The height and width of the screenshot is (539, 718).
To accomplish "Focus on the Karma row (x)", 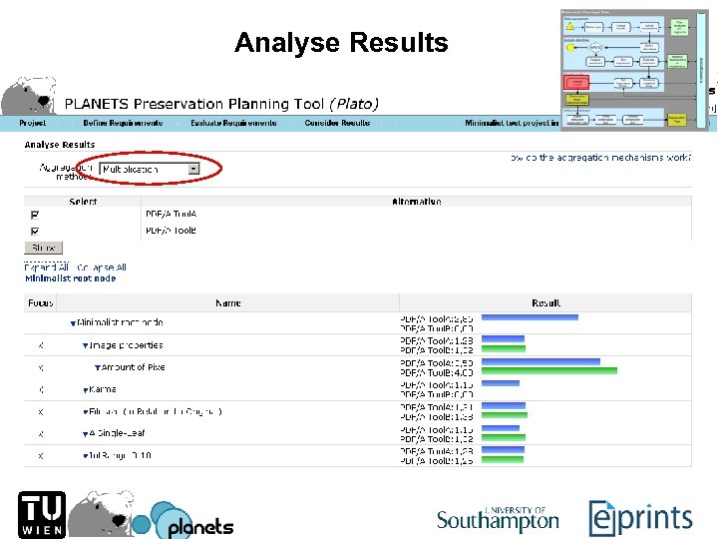I will pyautogui.click(x=41, y=390).
